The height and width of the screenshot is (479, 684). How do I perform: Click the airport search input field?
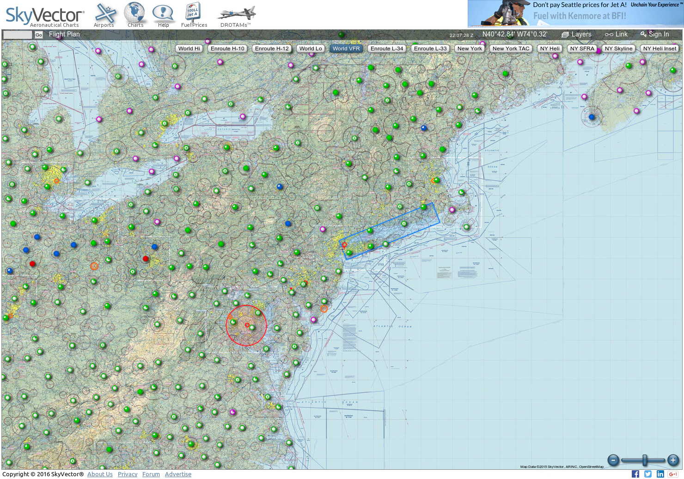(18, 35)
